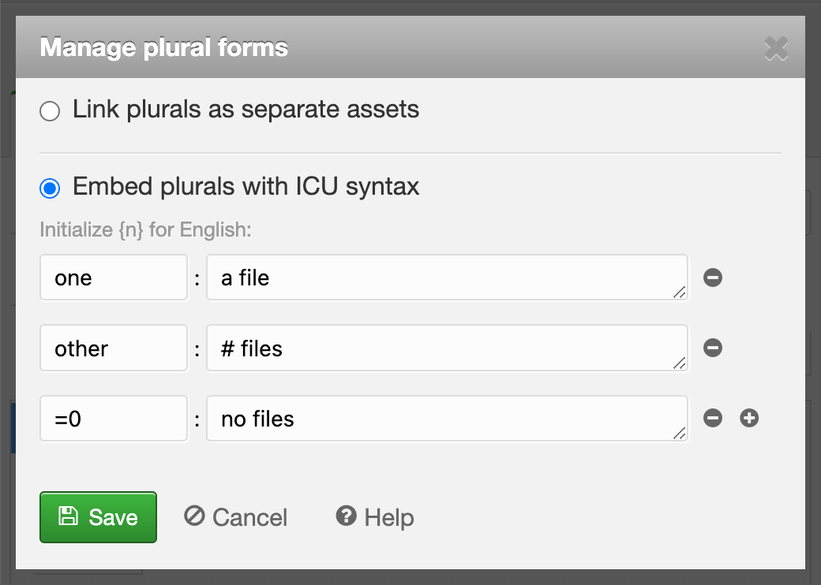Remove the "one" plural form row
This screenshot has height=585, width=821.
coord(713,278)
